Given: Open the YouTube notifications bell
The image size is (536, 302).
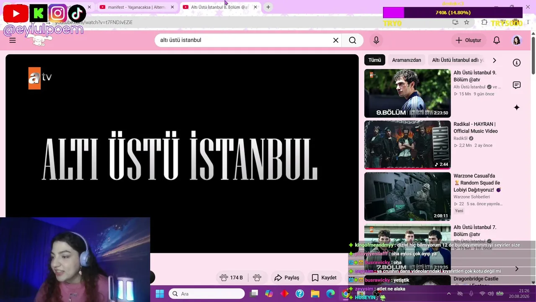Looking at the screenshot, I should [496, 40].
